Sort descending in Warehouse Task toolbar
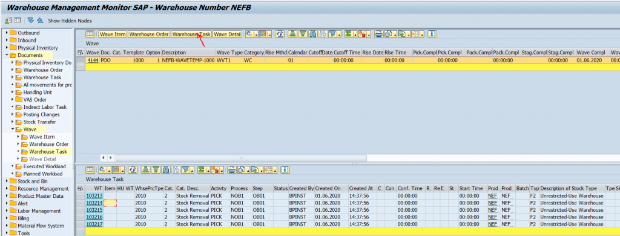The height and width of the screenshot is (236, 620). (156, 169)
